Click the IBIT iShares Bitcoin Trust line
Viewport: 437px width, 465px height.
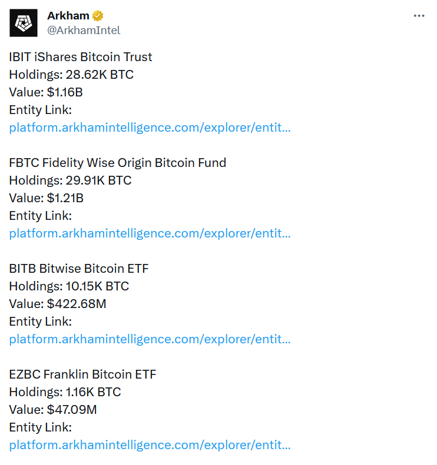tap(81, 57)
